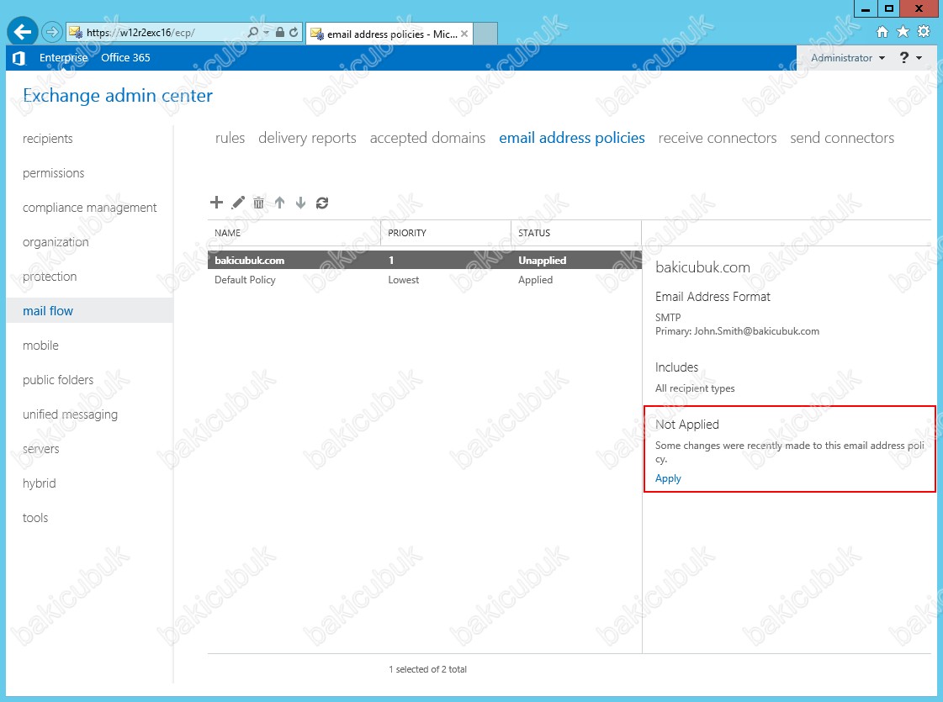
Task: Click the Unapplied status cell
Action: pos(543,261)
